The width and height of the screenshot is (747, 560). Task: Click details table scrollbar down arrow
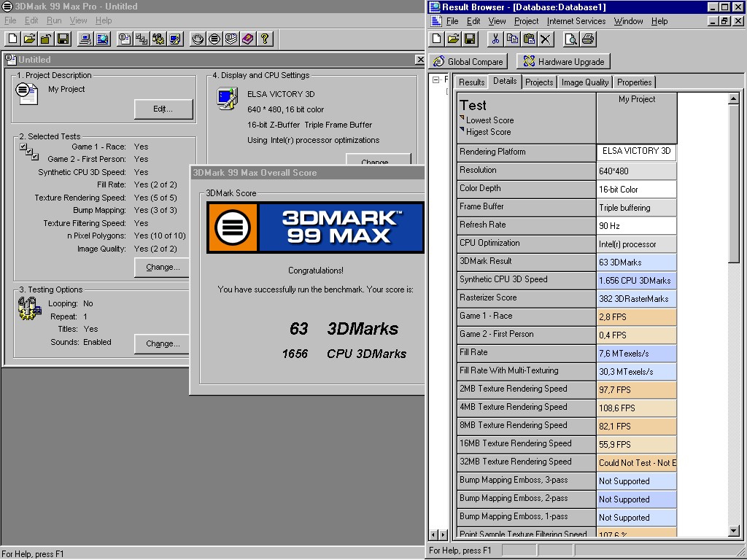click(734, 531)
